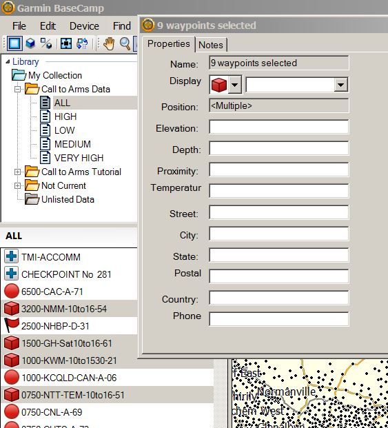Select the LOW list in the library

64,130
